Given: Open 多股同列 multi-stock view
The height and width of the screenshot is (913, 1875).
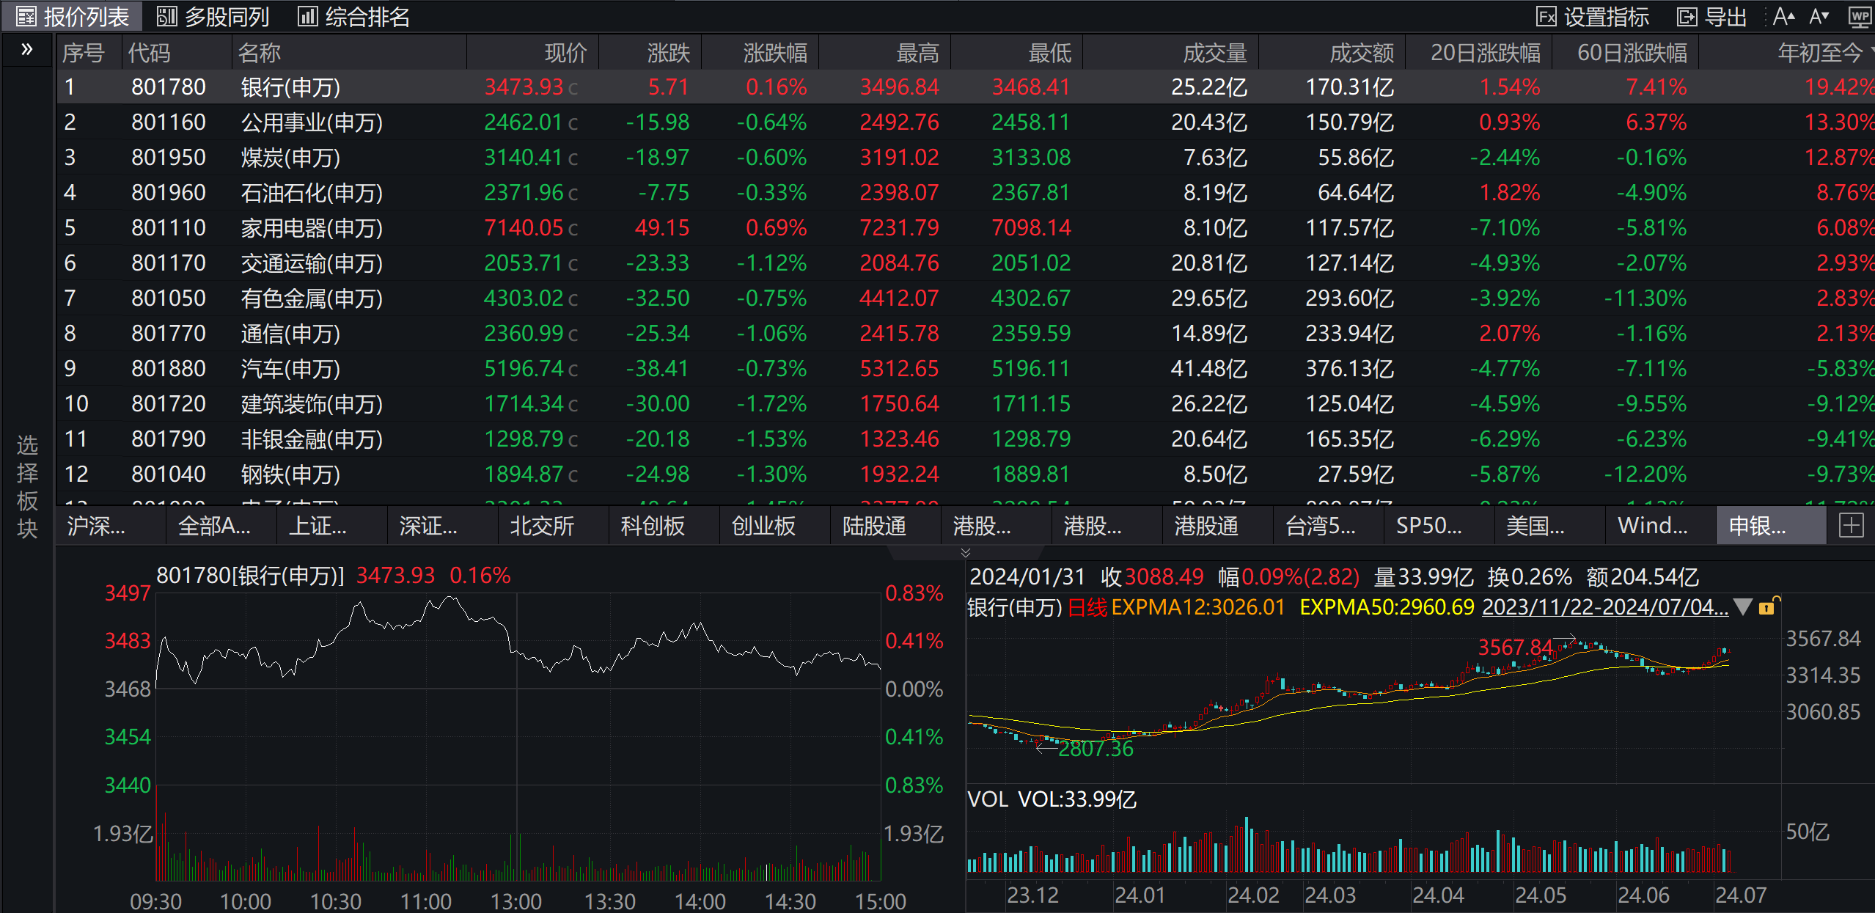Looking at the screenshot, I should (213, 16).
